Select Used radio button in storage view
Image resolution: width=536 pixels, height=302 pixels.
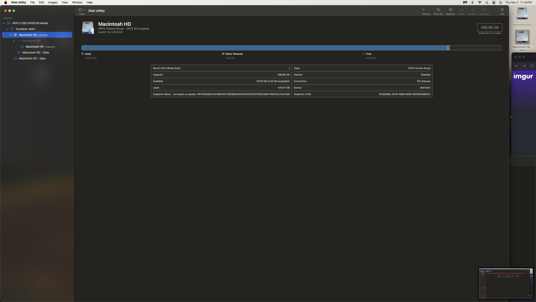click(83, 53)
